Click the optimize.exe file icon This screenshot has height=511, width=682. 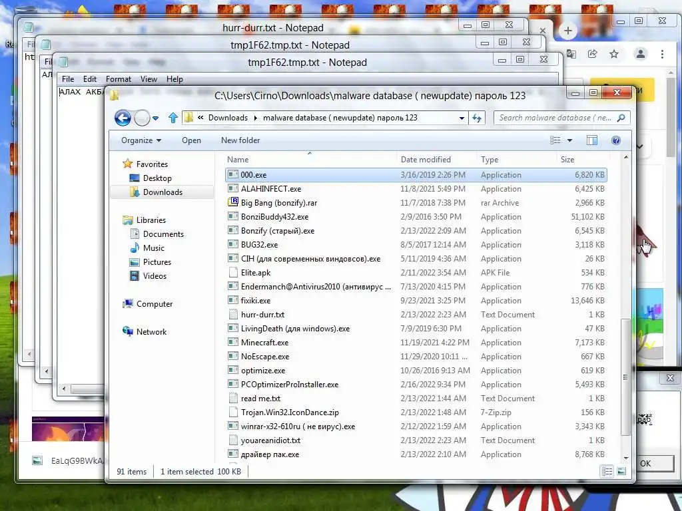coord(233,370)
